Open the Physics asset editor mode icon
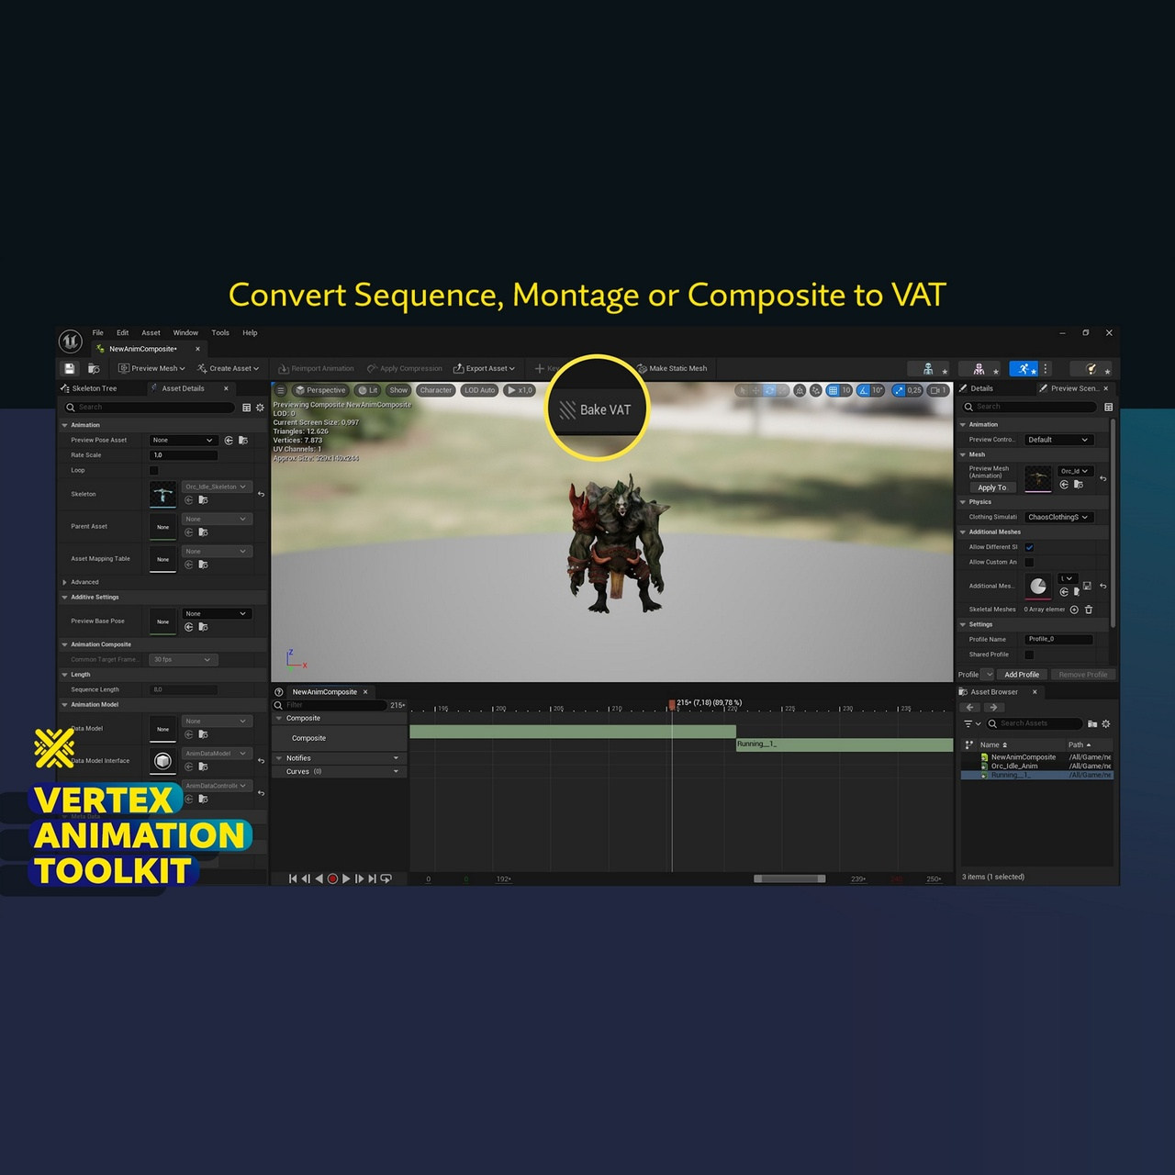 click(x=1091, y=368)
